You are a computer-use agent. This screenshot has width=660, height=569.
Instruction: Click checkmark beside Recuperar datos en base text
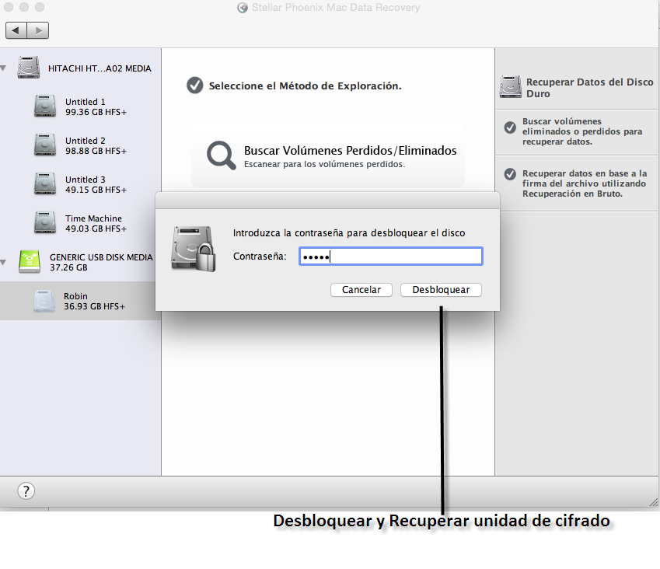510,174
